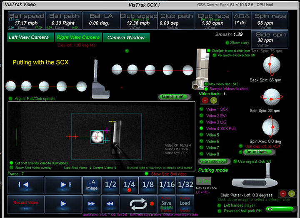Viewport: 300px width, 218px height.
Task: Select Video 4 SCX Putt
Action: (201, 128)
